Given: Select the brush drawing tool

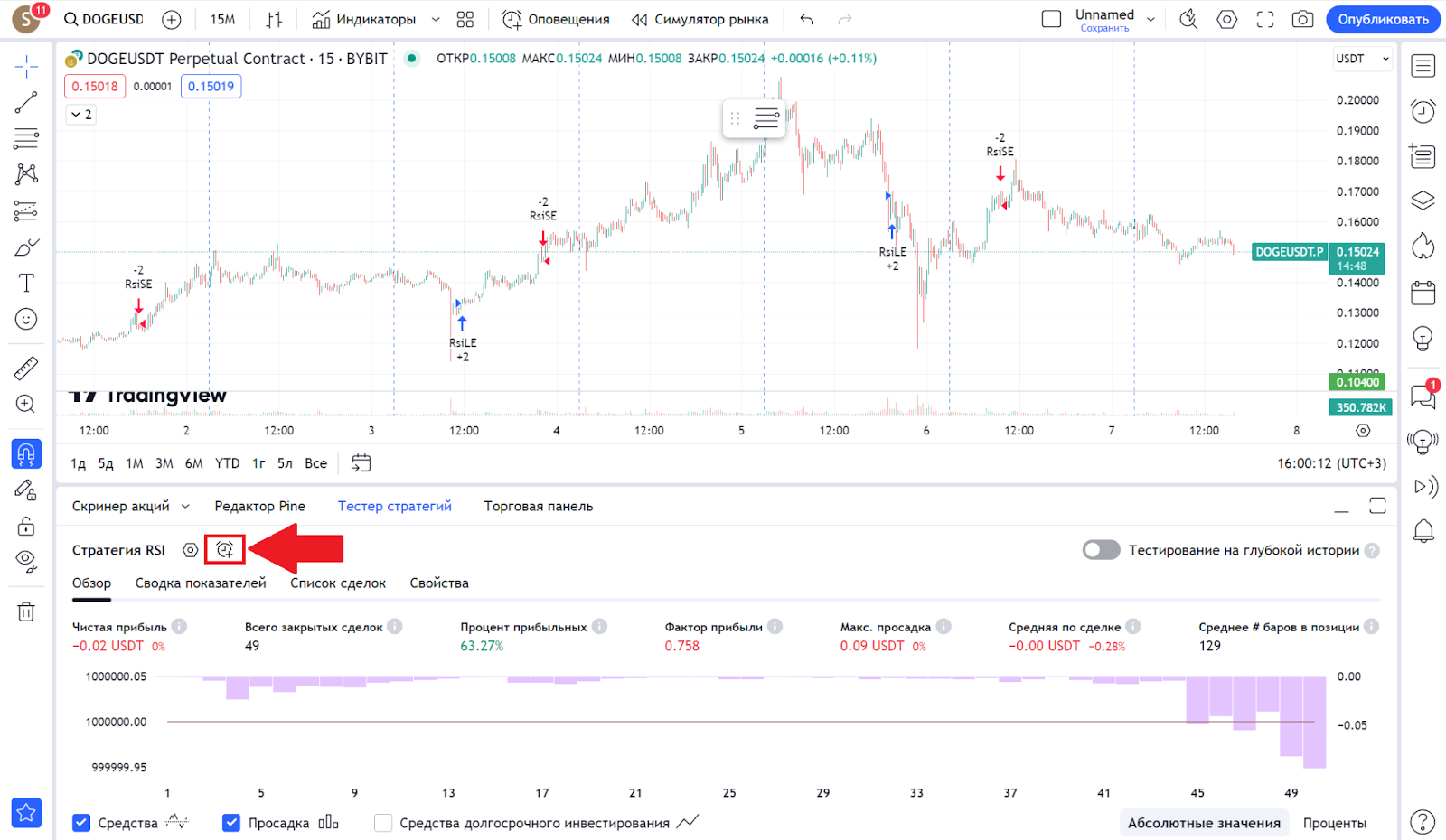Looking at the screenshot, I should click(x=26, y=247).
